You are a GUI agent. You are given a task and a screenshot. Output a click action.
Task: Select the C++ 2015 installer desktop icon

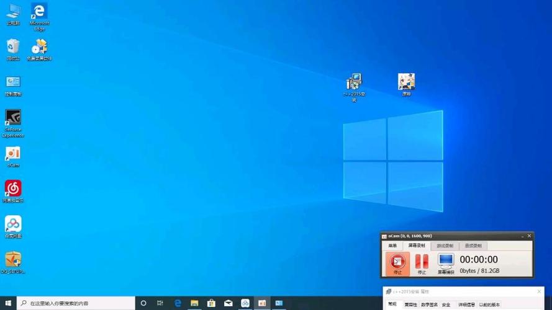[x=354, y=87]
